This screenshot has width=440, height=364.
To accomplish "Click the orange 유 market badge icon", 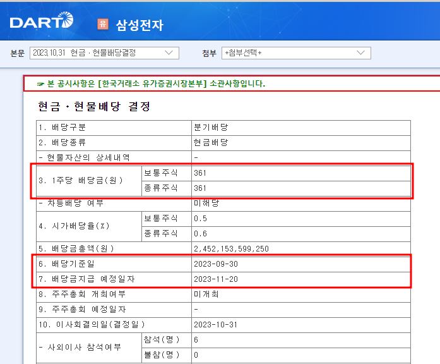I will coord(103,23).
